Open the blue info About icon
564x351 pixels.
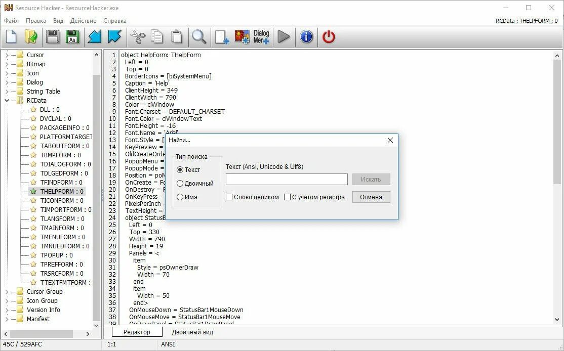click(306, 36)
